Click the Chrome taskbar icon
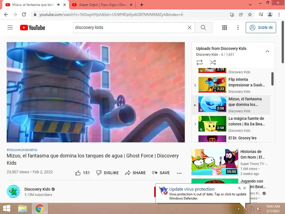The image size is (285, 214). [40, 208]
